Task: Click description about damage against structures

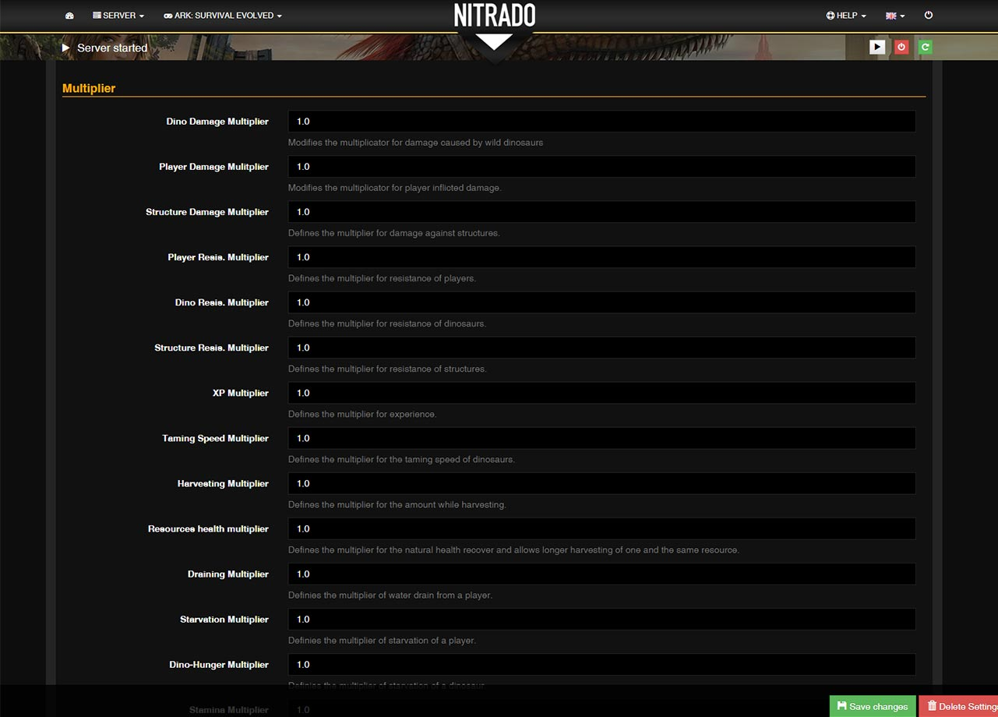Action: pyautogui.click(x=394, y=233)
